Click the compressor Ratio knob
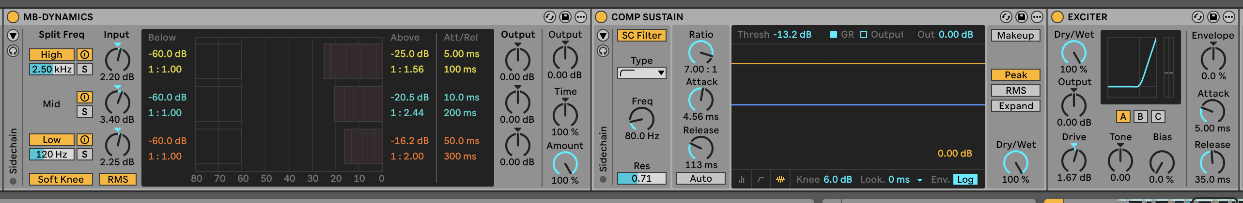 tap(701, 52)
